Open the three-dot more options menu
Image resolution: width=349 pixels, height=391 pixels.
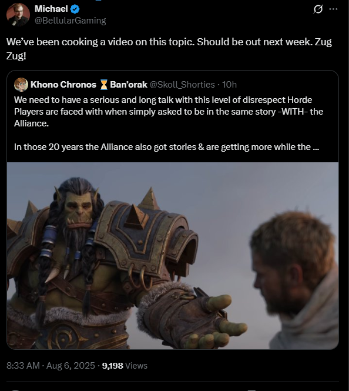pos(333,9)
